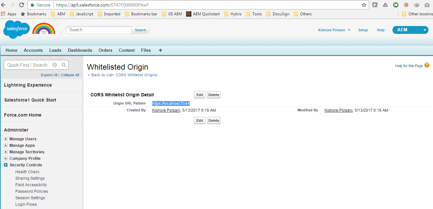Click the Quick Find magnifier search button
Screen dimensions: 433x209
click(64, 65)
